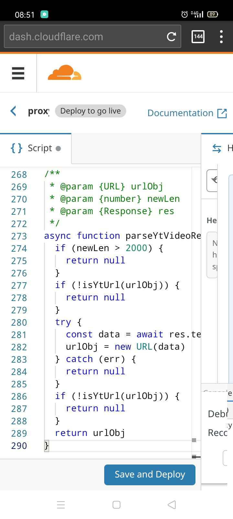Open the hamburger navigation menu

18,73
